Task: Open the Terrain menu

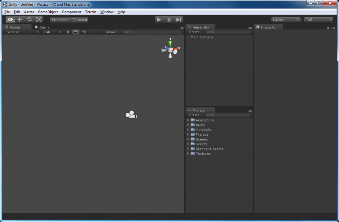Action: coord(91,12)
